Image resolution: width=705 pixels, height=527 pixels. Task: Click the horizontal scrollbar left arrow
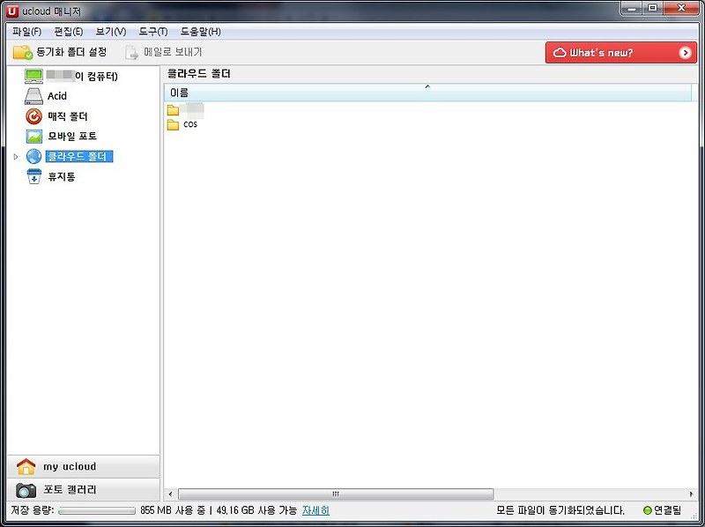pos(170,494)
